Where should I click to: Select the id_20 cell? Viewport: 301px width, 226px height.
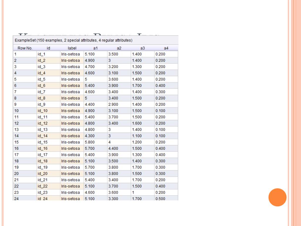tap(49, 174)
